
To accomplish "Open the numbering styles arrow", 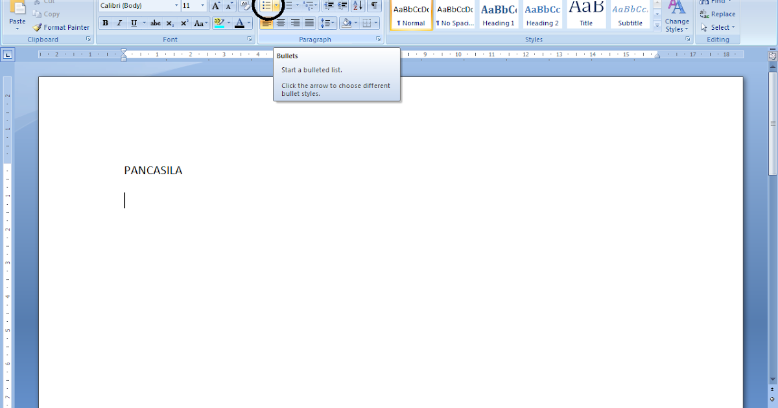I will [298, 6].
